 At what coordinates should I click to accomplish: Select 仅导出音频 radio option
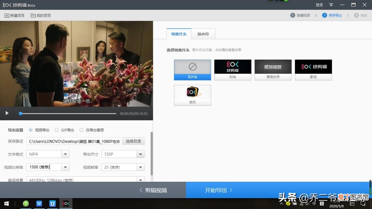click(82, 130)
